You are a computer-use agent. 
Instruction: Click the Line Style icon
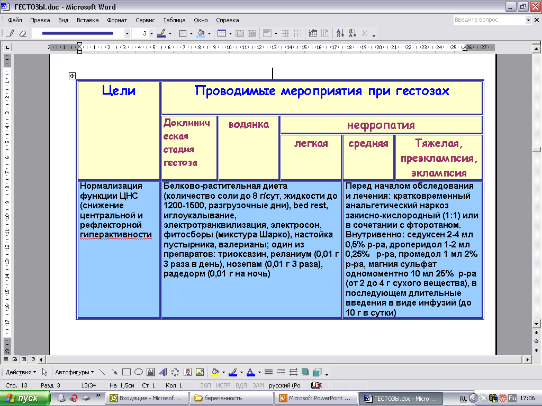[268, 372]
